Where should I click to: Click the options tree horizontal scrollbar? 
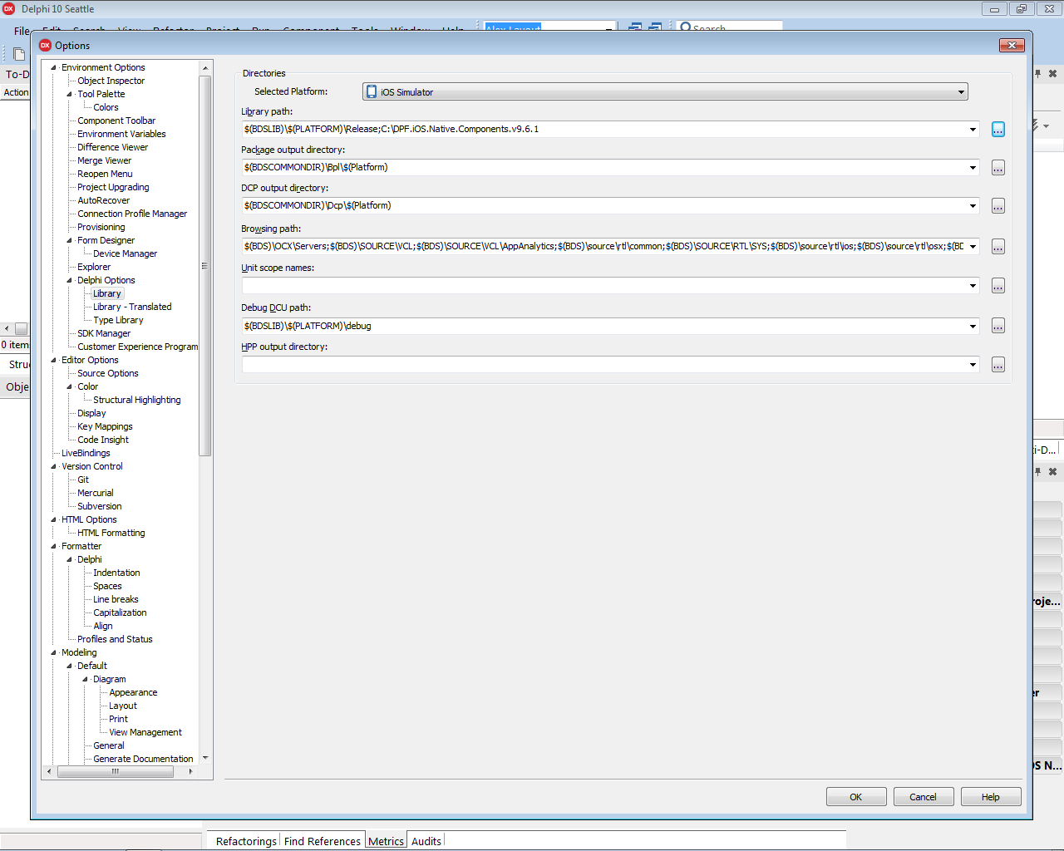click(x=116, y=771)
